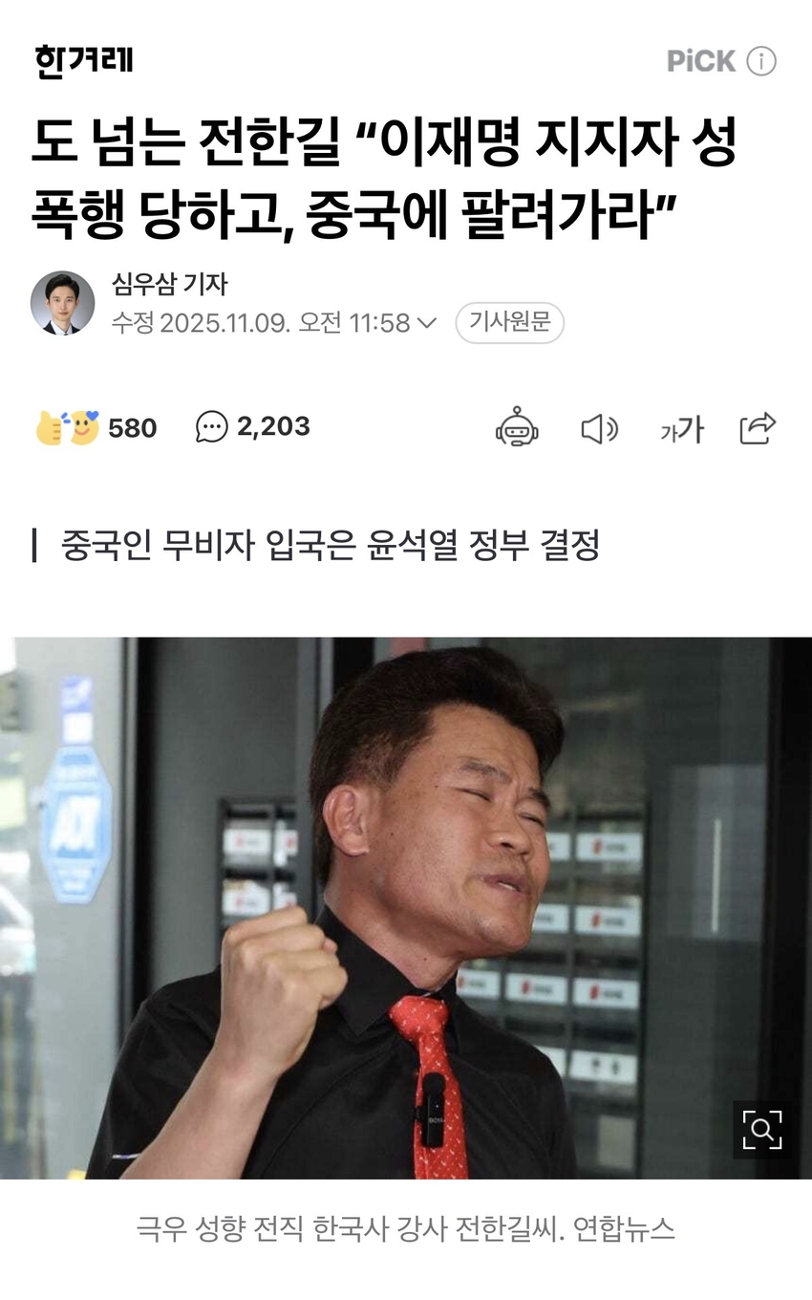812x1300 pixels.
Task: Open the 한겨레 publisher logo
Action: [84, 61]
